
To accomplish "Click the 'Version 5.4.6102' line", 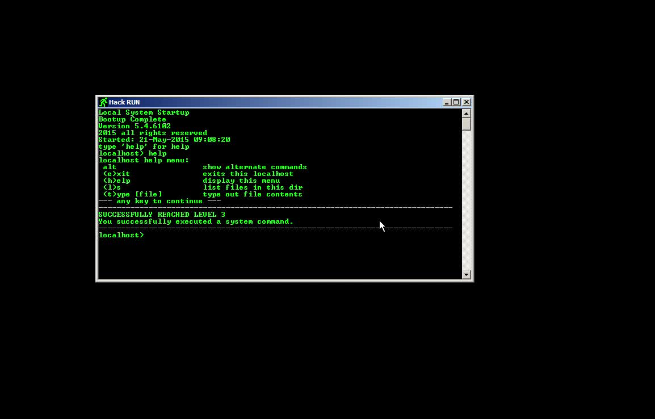I will click(x=135, y=126).
